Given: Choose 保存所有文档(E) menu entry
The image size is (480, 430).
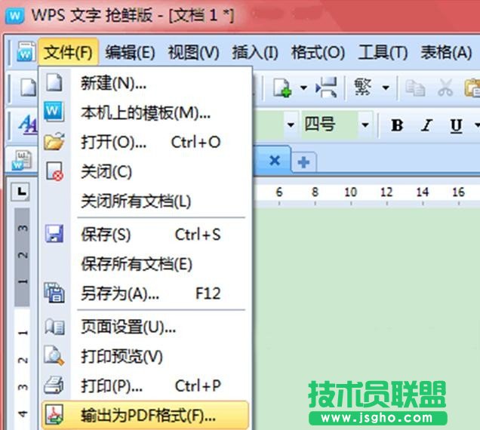Looking at the screenshot, I should pos(144,264).
